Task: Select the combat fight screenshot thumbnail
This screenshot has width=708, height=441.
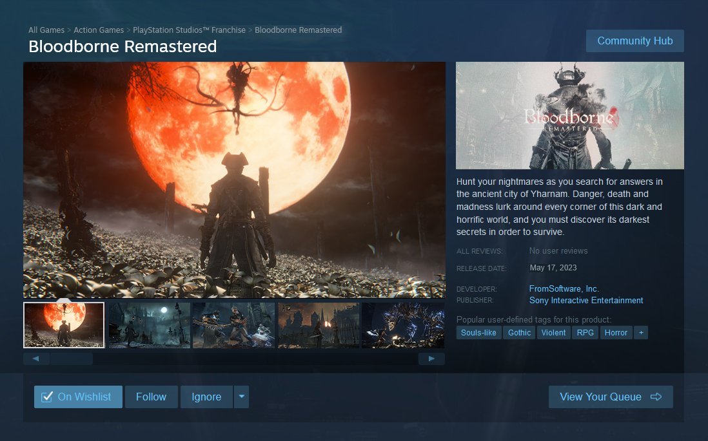Action: [x=234, y=325]
